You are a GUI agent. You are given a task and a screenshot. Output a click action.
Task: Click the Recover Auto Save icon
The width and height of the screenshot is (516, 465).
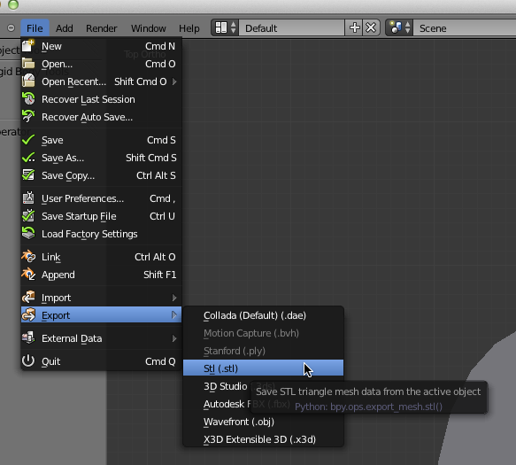point(28,116)
